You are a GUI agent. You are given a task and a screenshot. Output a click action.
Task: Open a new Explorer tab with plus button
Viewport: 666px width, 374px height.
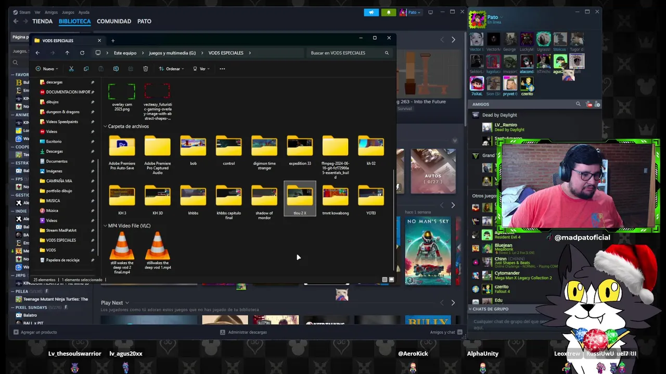(113, 41)
